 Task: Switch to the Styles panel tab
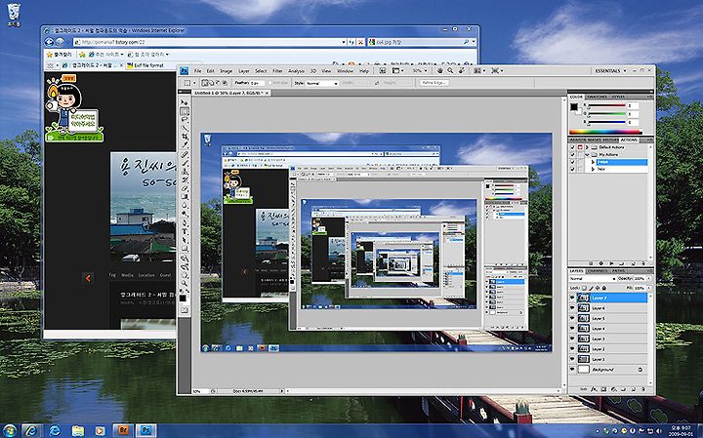tap(618, 97)
